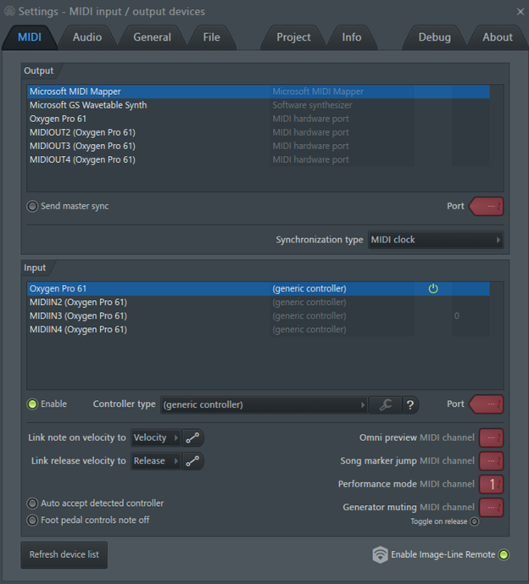Click the Image-Line Remote wifi icon
The height and width of the screenshot is (584, 529).
tap(380, 554)
